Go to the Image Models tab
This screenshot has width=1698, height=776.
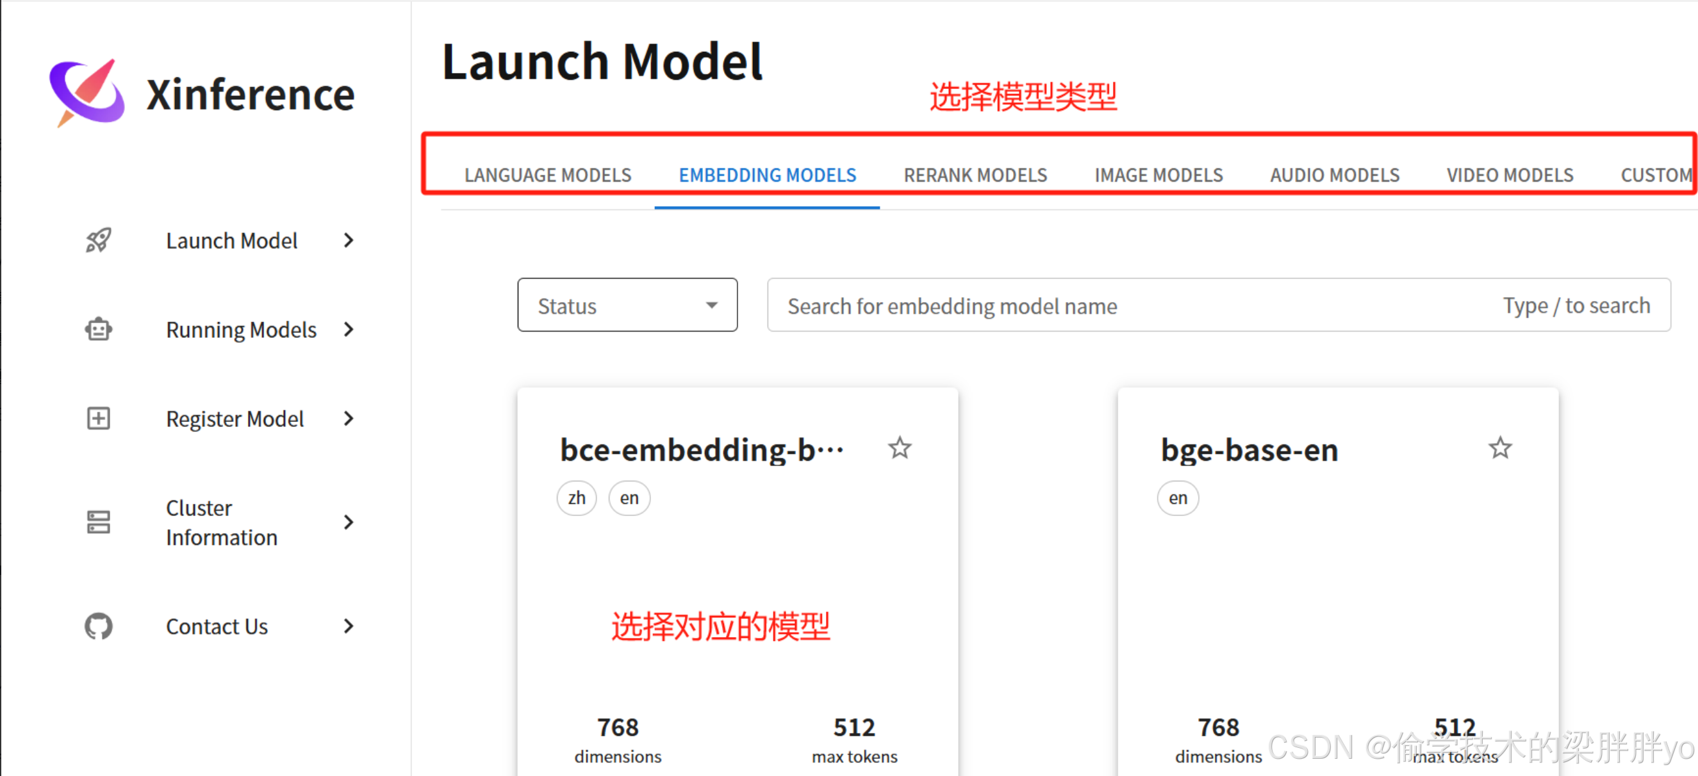tap(1159, 175)
